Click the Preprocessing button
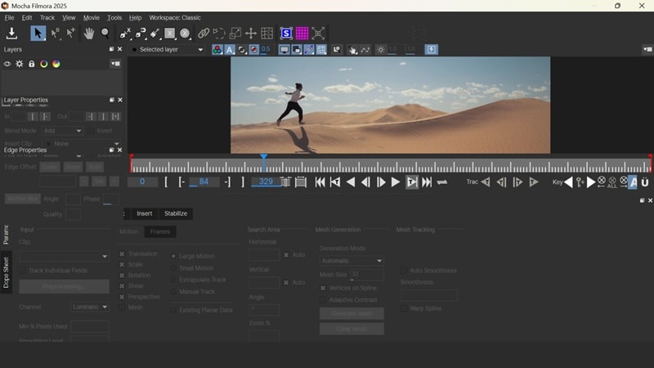This screenshot has height=368, width=654. [x=64, y=287]
